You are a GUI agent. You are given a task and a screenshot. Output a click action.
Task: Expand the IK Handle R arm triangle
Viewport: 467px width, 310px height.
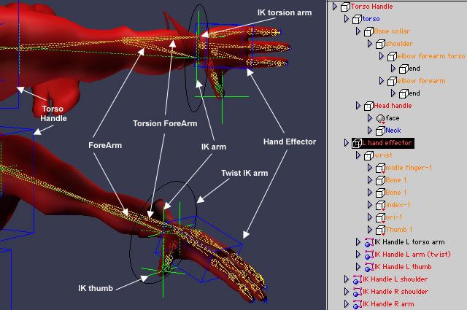point(346,304)
